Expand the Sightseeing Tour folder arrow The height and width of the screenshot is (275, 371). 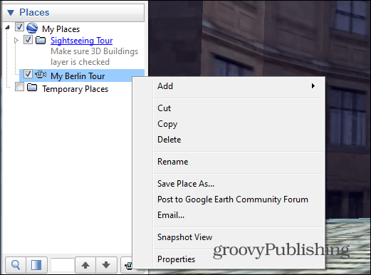pos(16,41)
